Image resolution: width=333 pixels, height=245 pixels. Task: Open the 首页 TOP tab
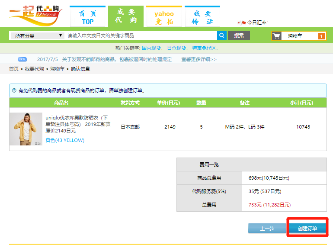pos(87,16)
